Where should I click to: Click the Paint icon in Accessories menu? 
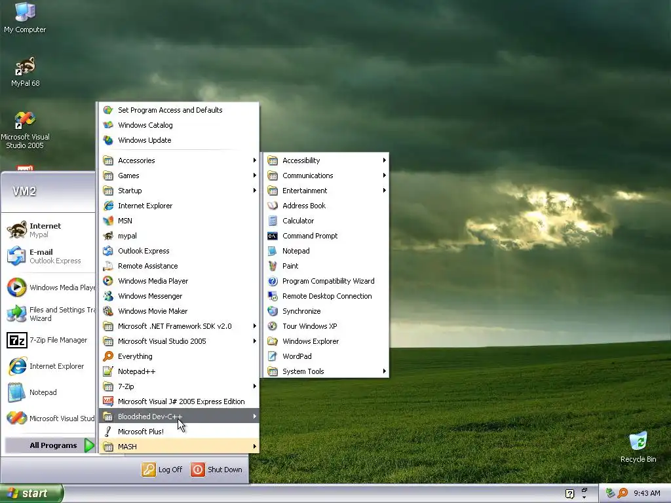[273, 266]
